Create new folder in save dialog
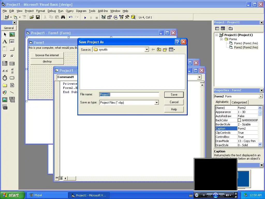 165,49
